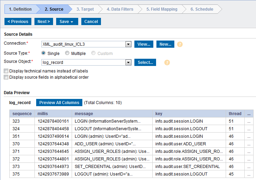Open help icon next to Source Object Select button
This screenshot has width=256, height=180.
coord(167,63)
